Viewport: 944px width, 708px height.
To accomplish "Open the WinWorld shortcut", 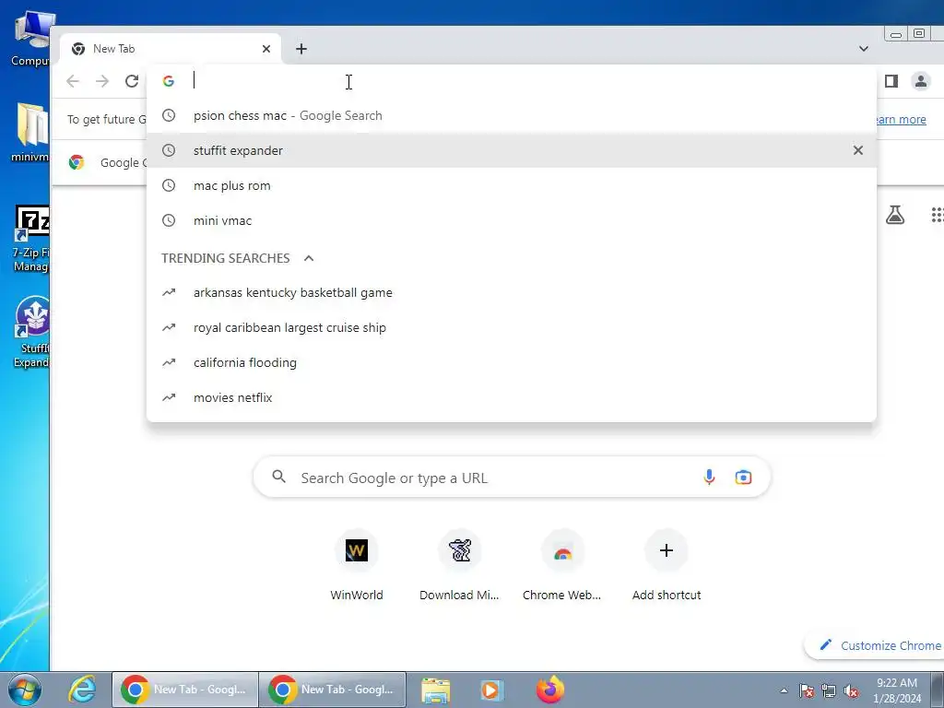I will coord(357,565).
